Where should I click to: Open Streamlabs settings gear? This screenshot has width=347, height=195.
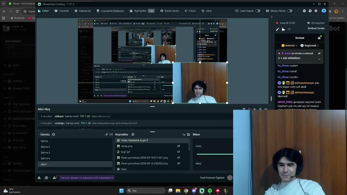pos(316,11)
